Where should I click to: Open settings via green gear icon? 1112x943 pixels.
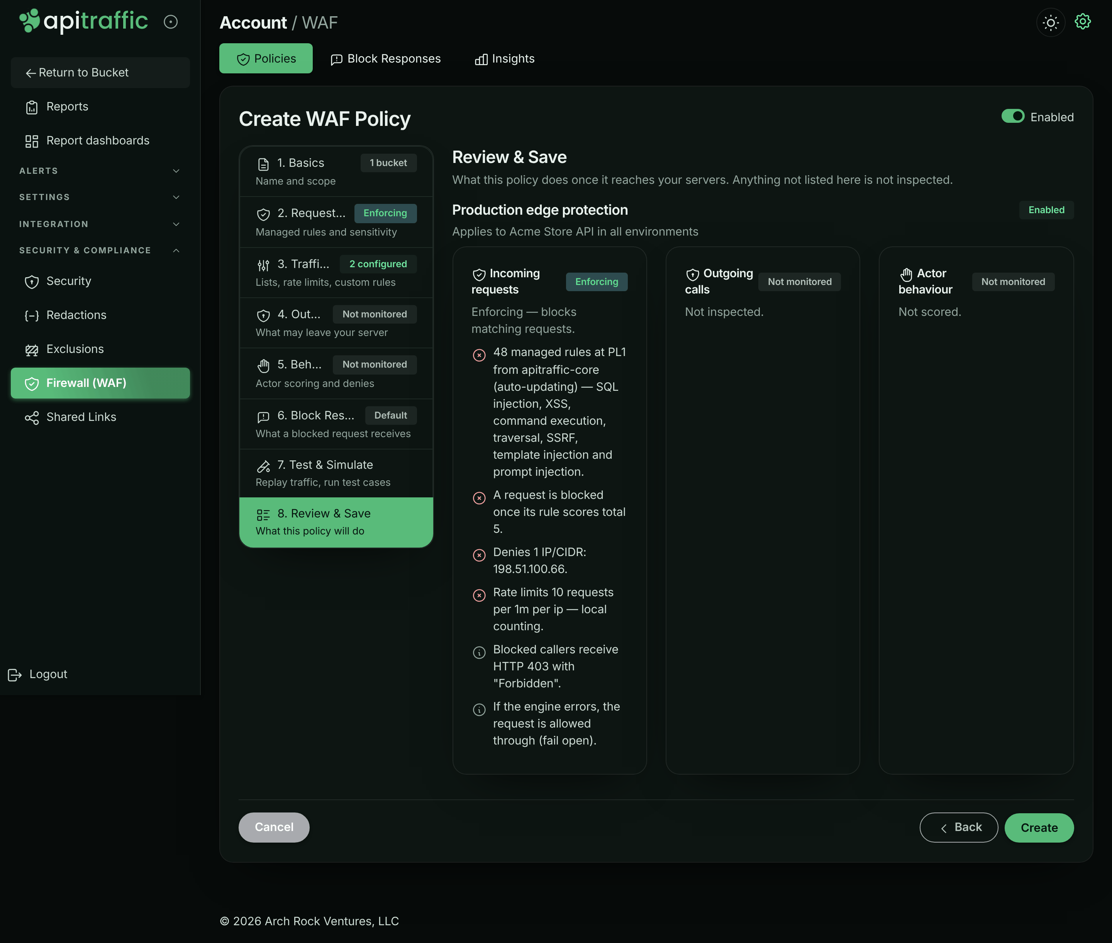point(1083,22)
